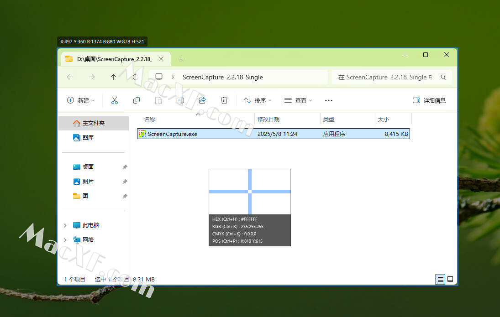Viewport: 500px width, 317px height.
Task: Click the Copy icon in toolbar
Action: pos(137,100)
